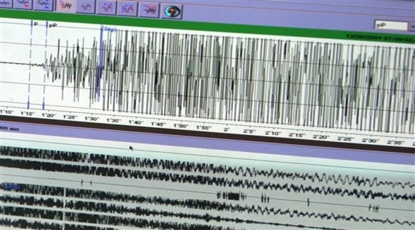
Task: Select the blue highlighted label on lower trace
Action: pyautogui.click(x=10, y=186)
